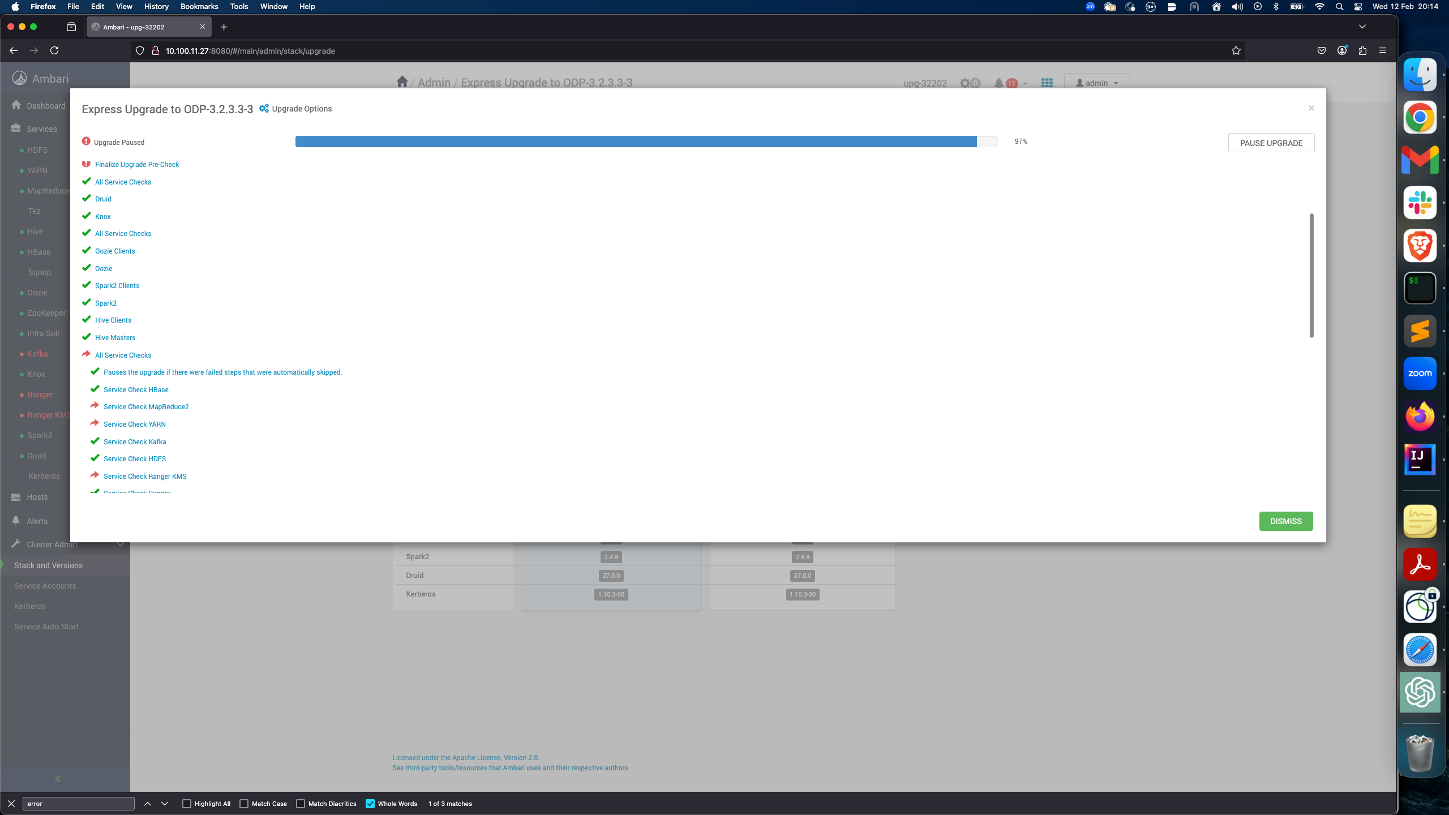Open the History menu

pyautogui.click(x=156, y=6)
